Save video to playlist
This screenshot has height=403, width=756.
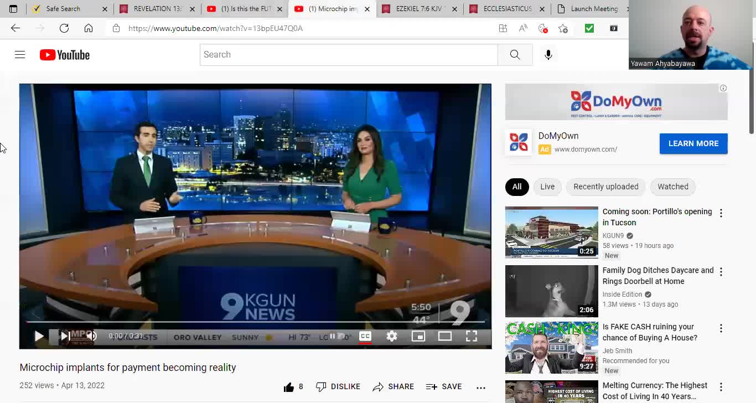tap(444, 387)
